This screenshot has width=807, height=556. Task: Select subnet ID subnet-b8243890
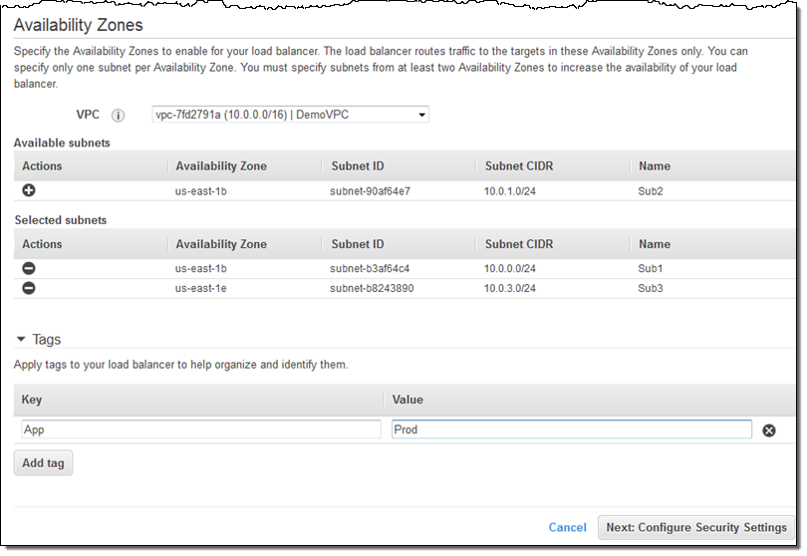pyautogui.click(x=372, y=288)
